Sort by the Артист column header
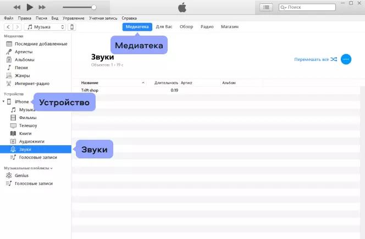The image size is (365, 239). tap(186, 83)
